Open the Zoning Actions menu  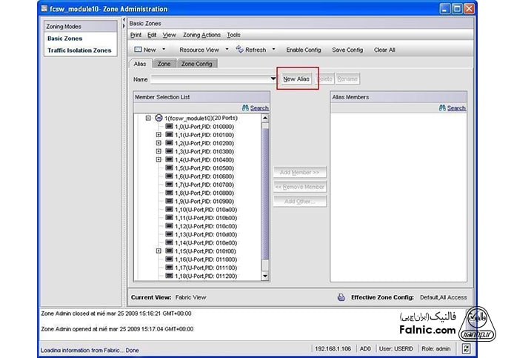tap(201, 35)
